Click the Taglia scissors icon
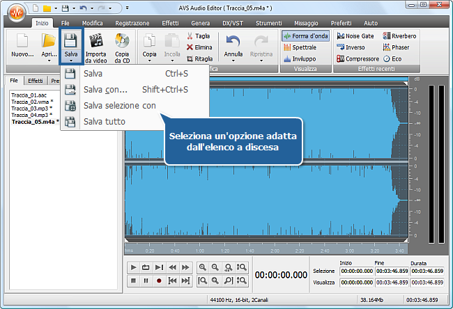This screenshot has width=453, height=309. pyautogui.click(x=190, y=35)
